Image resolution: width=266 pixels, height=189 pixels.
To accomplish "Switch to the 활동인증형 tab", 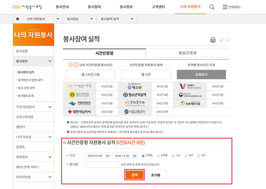I will (188, 53).
